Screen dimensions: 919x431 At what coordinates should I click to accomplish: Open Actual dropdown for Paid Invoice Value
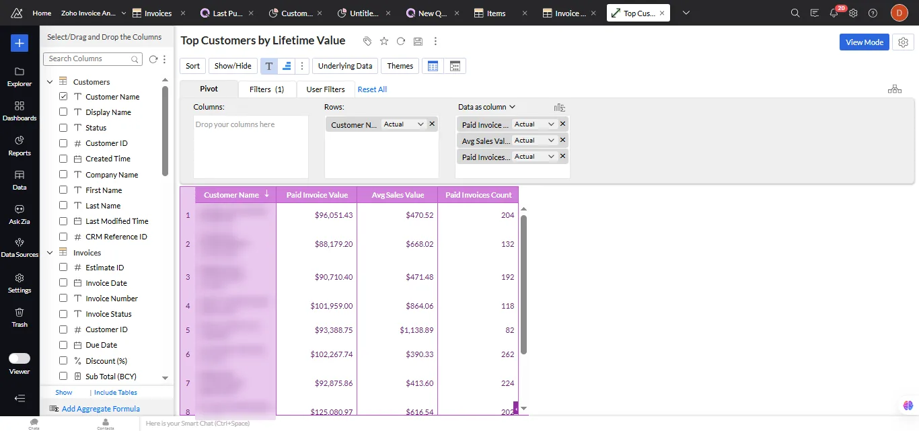[535, 124]
